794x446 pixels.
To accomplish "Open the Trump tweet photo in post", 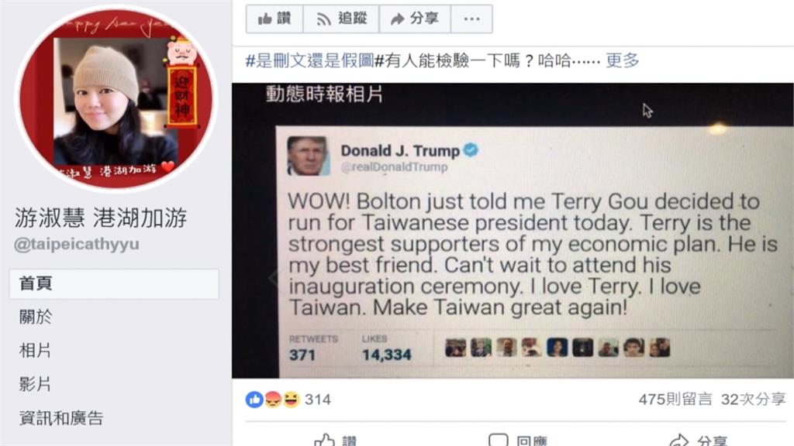I will [513, 231].
